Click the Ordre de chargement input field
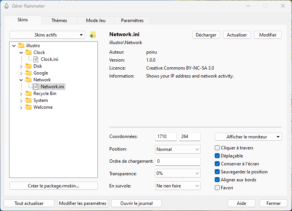Screen dimensions: 292x211 [177, 162]
